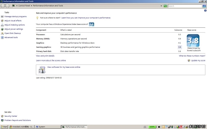Screen dimensions: 207x129
Task: Open Learn how you can improve performance link
Action: tap(86, 18)
